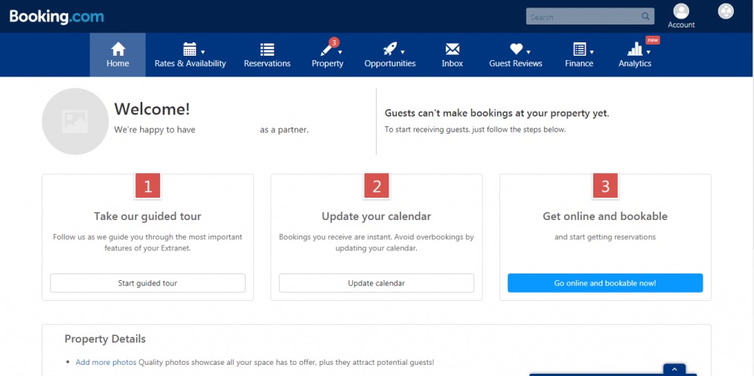Click the search magnifier icon
This screenshot has width=754, height=376.
[645, 16]
